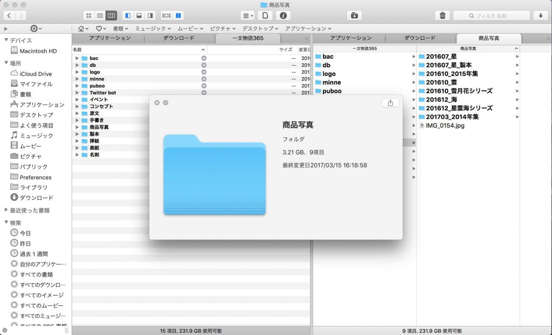Switch to icon view in toolbar
This screenshot has height=335, width=552.
click(89, 16)
